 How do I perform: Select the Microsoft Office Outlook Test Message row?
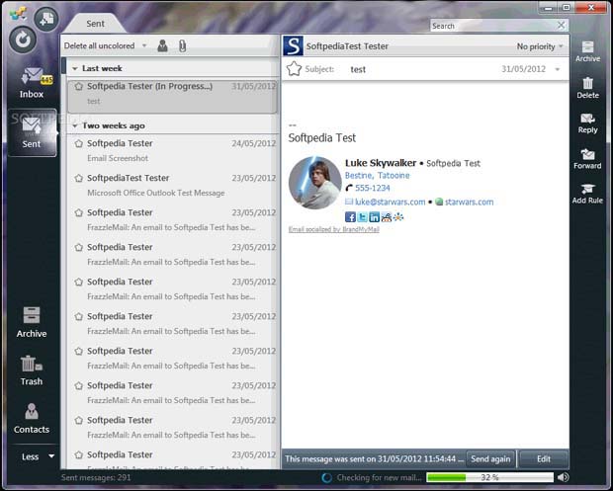[x=173, y=185]
